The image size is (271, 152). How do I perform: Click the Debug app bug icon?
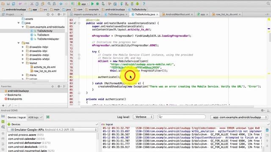click(x=98, y=4)
